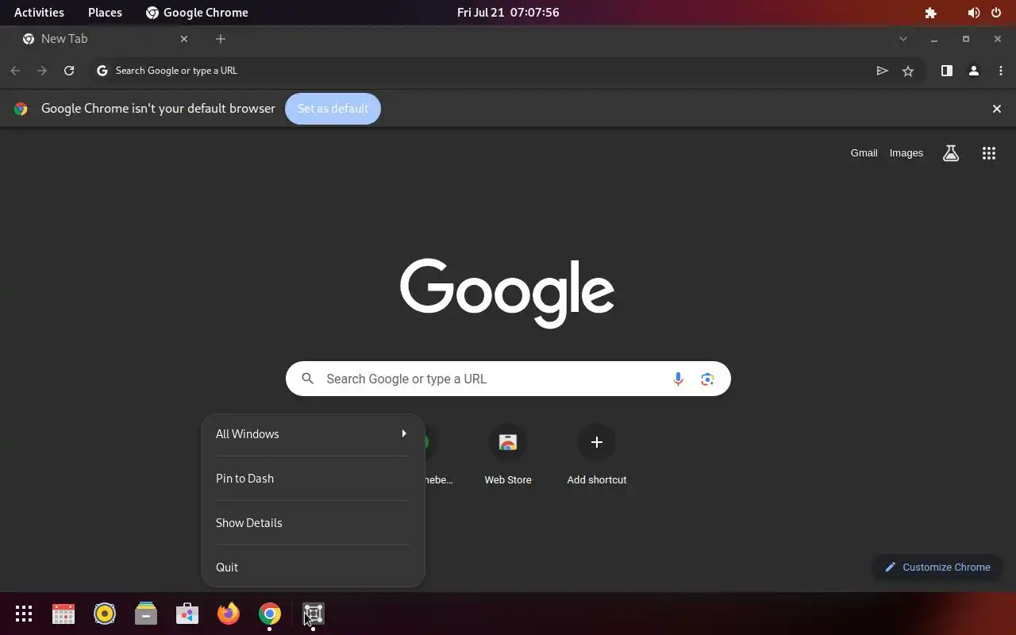Viewport: 1016px width, 635px height.
Task: Click the clock in the top bar
Action: pyautogui.click(x=508, y=13)
